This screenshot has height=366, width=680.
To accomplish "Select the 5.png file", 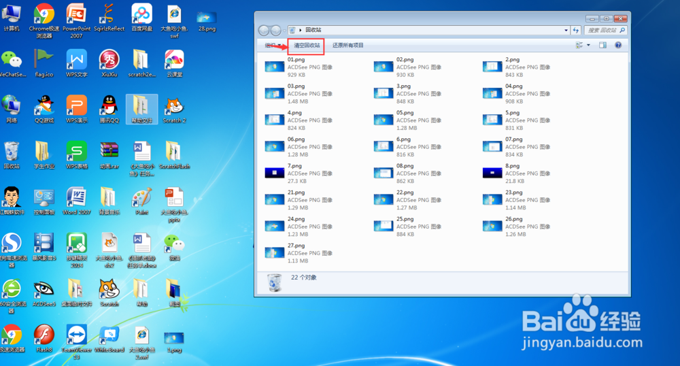I will click(517, 120).
